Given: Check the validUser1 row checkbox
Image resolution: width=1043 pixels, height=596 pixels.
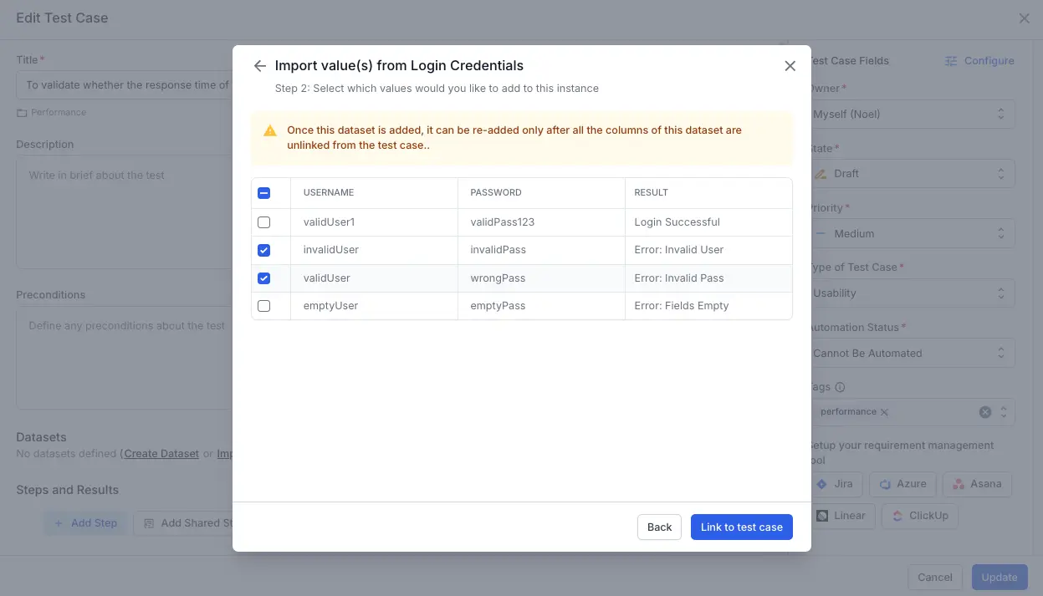Looking at the screenshot, I should coord(264,222).
